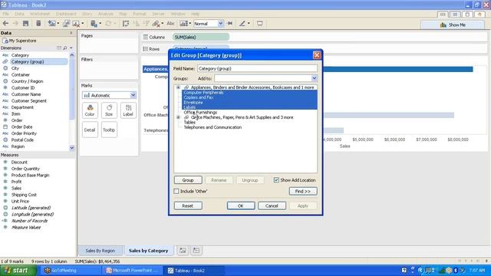This screenshot has height=276, width=491.
Task: Click the Sort Ascending toolbar icon
Action: click(x=137, y=24)
